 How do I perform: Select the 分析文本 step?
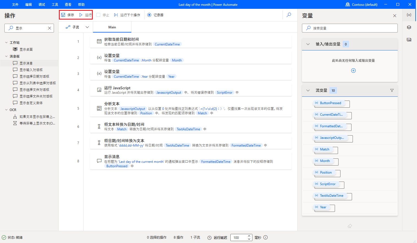click(191, 108)
